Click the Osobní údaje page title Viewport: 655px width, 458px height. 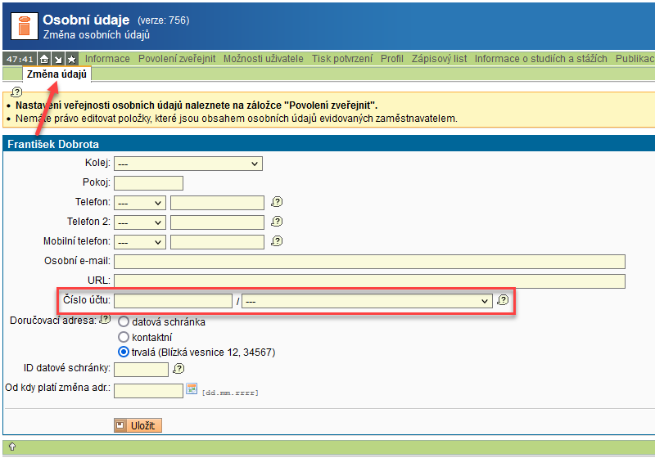pos(86,20)
